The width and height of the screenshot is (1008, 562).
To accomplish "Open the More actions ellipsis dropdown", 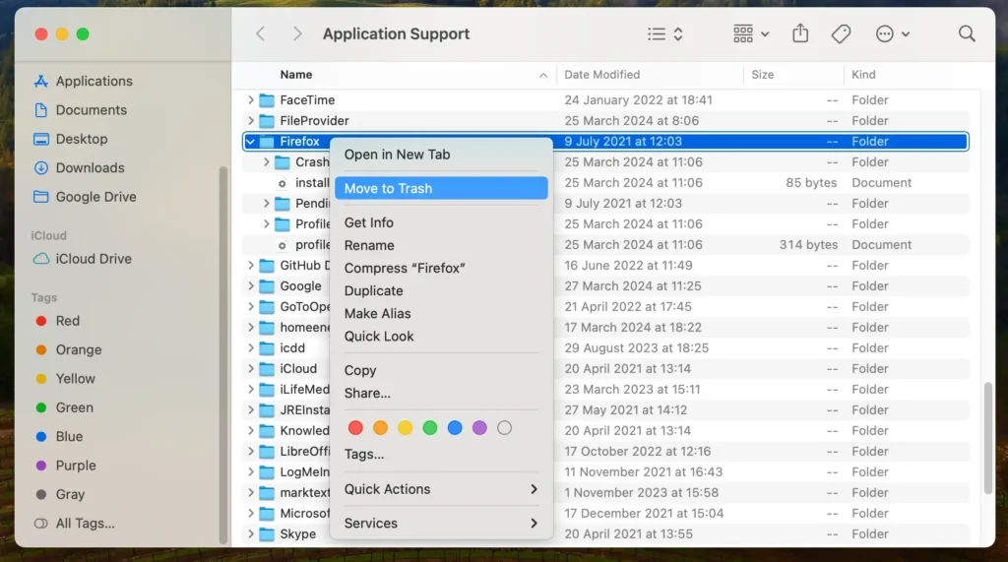I will point(892,34).
